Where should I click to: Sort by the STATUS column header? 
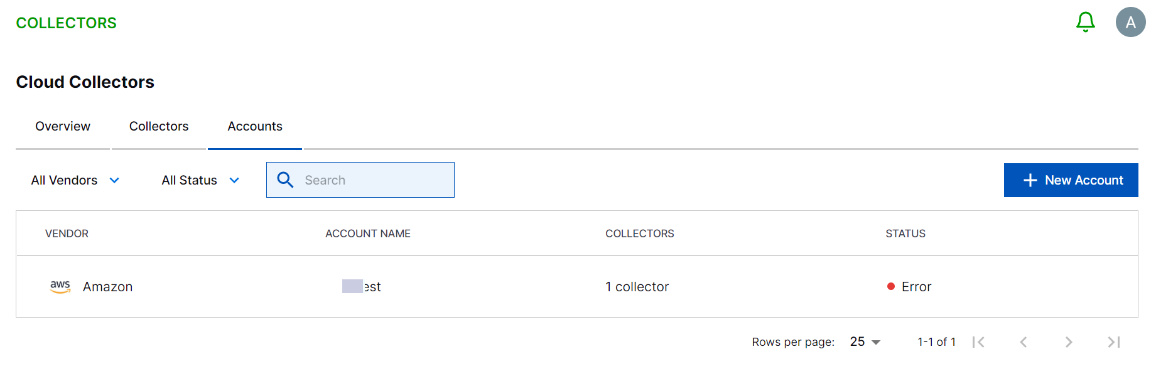(905, 233)
